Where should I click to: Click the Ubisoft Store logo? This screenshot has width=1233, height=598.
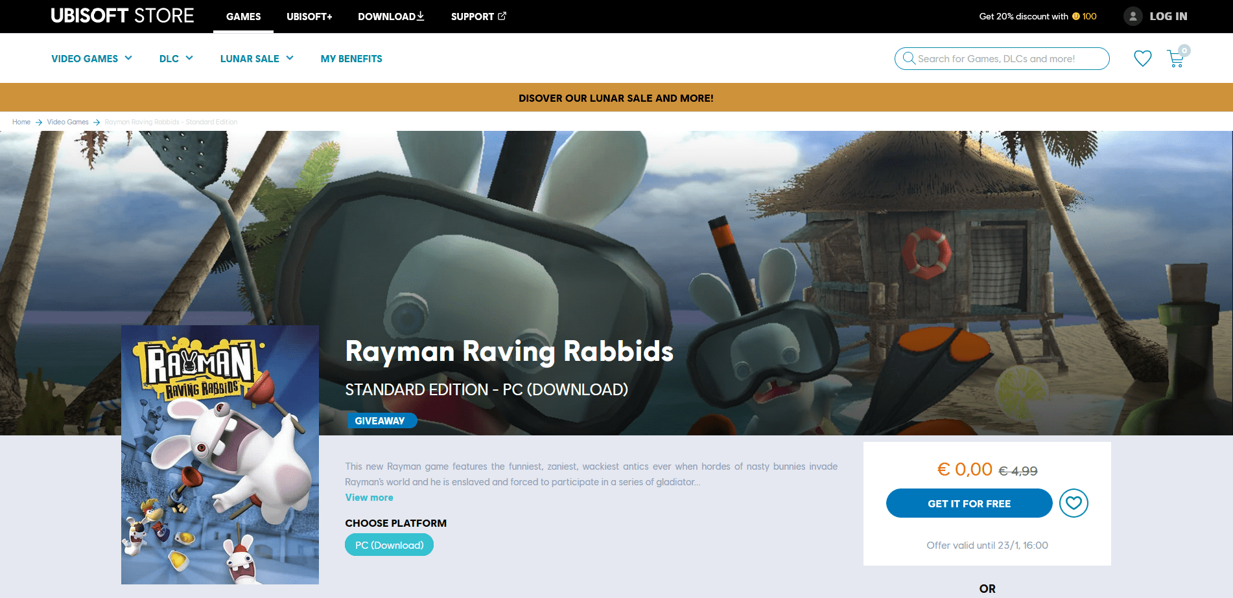coord(123,16)
